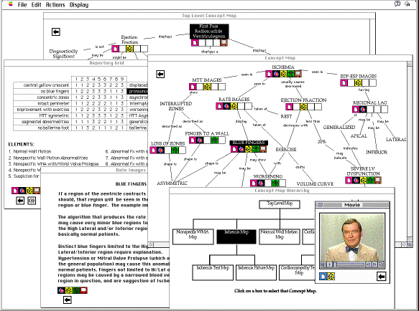Click the green icon under FINGER TO A WALL
This screenshot has width=419, height=311.
click(x=214, y=140)
